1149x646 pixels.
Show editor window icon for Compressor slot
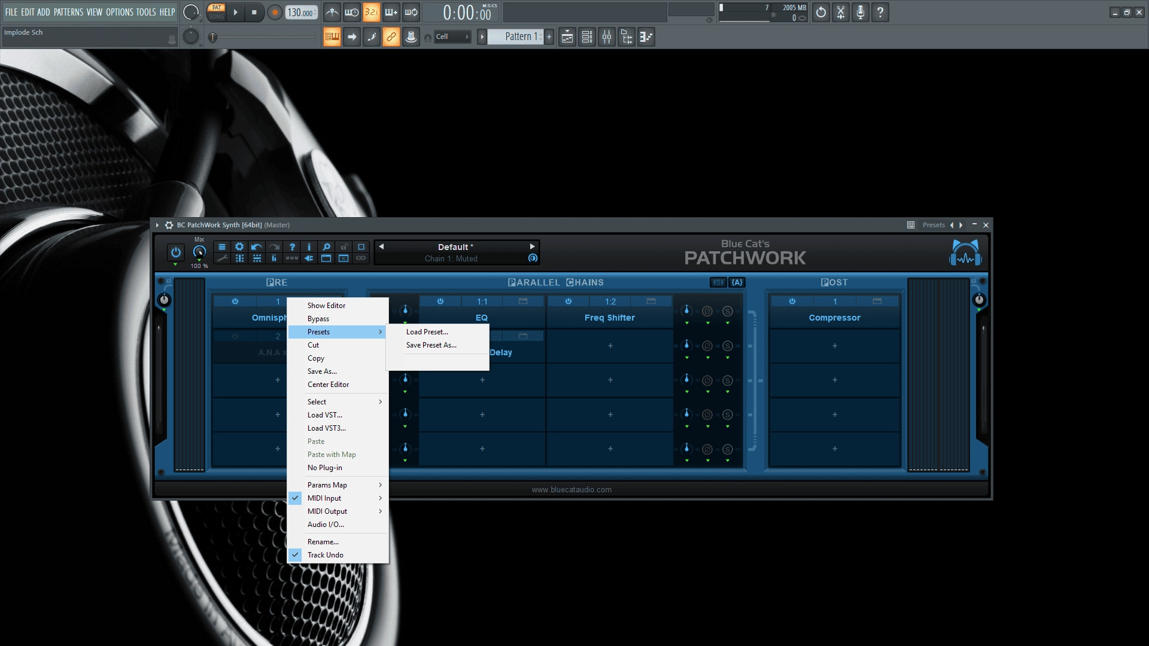[877, 301]
